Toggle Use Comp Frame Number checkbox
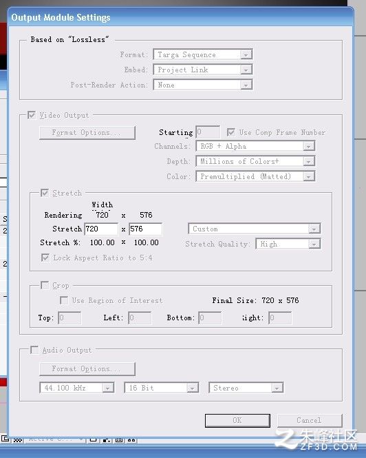 [231, 132]
